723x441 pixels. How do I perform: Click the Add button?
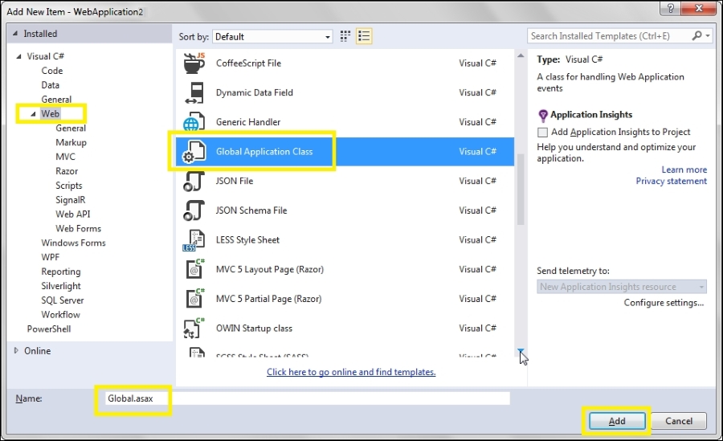(617, 421)
